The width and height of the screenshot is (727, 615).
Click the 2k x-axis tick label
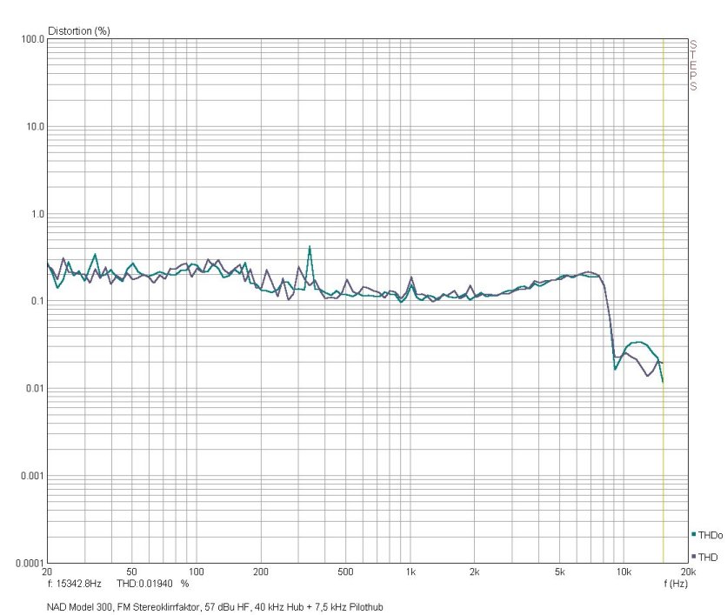[474, 572]
